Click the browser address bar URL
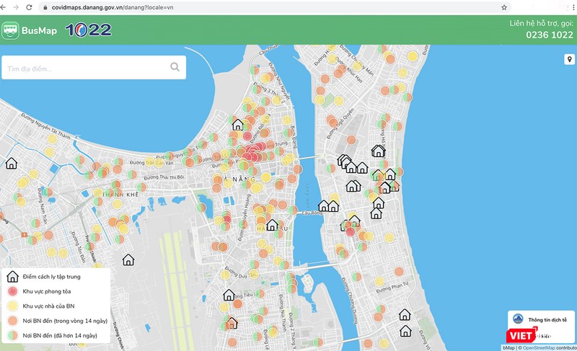This screenshot has width=577, height=351. 108,6
